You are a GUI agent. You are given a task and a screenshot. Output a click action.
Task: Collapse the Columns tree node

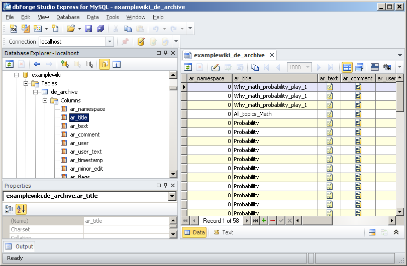(x=45, y=100)
